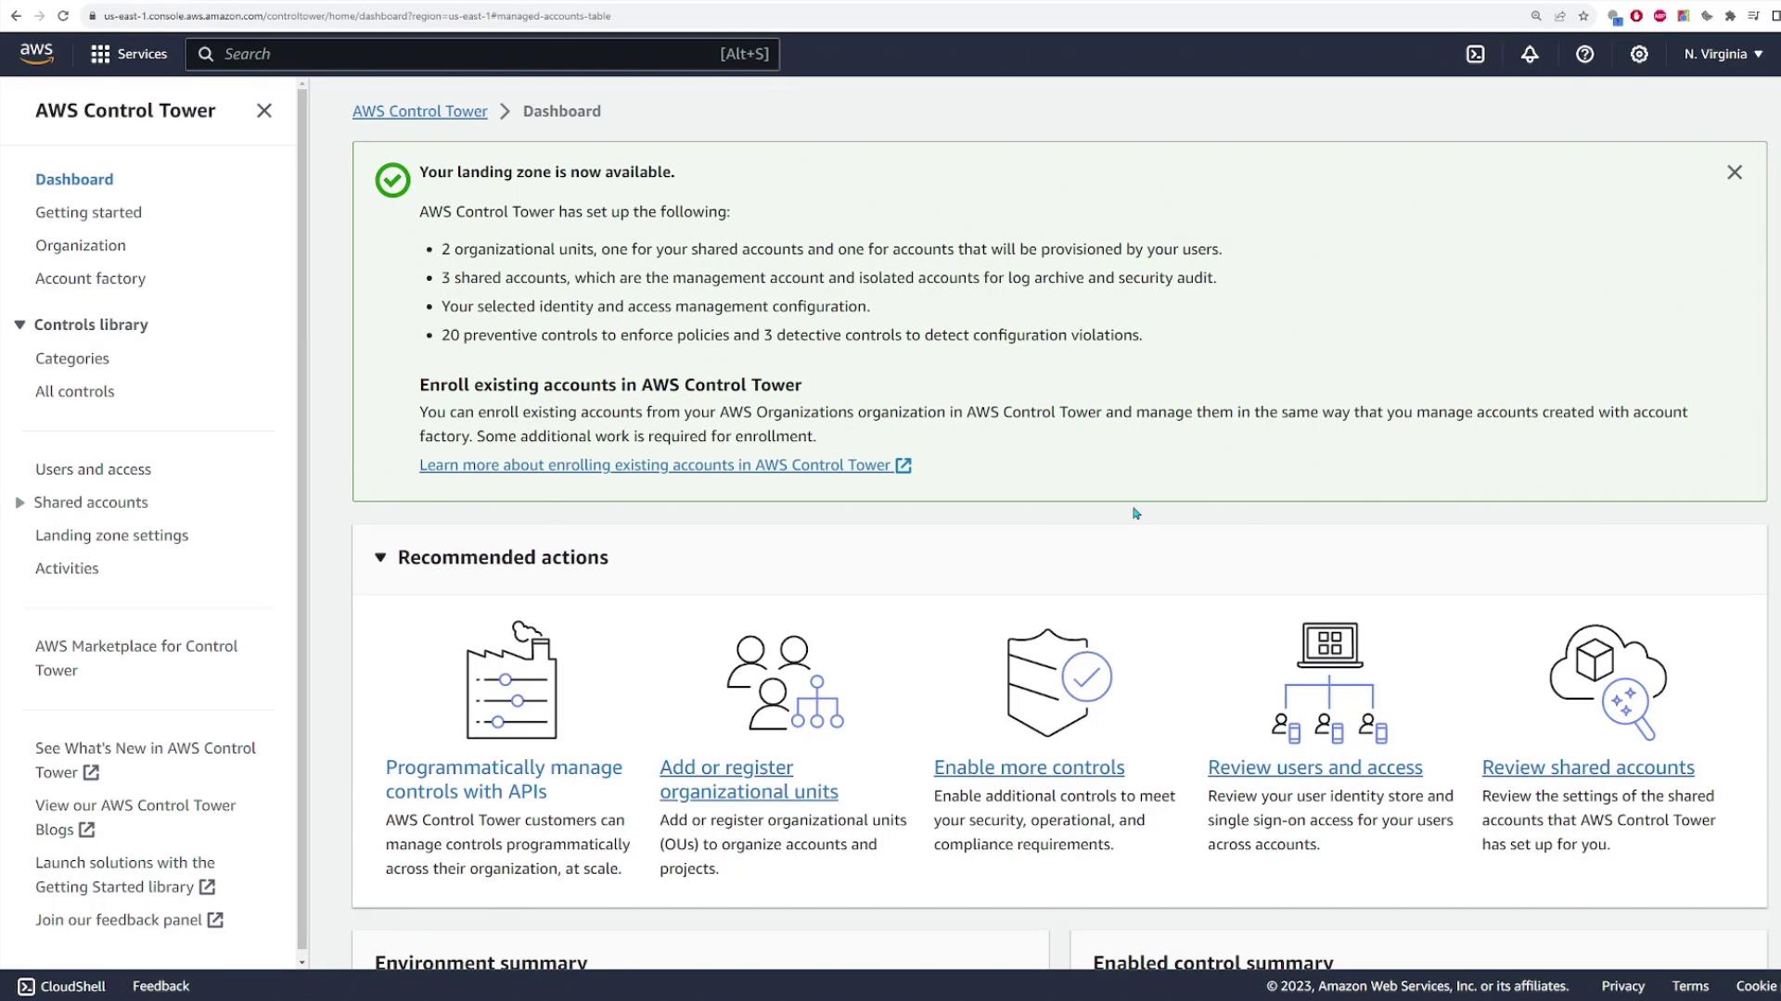Open Landing zone settings in sidebar
This screenshot has height=1001, width=1781.
111,535
